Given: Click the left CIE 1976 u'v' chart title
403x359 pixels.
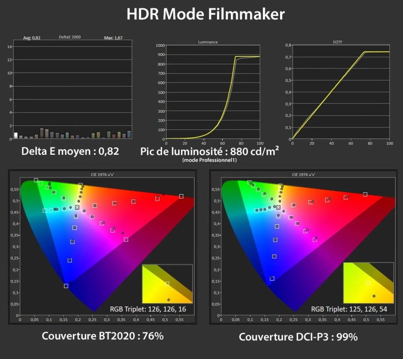Looking at the screenshot, I should pyautogui.click(x=102, y=174).
